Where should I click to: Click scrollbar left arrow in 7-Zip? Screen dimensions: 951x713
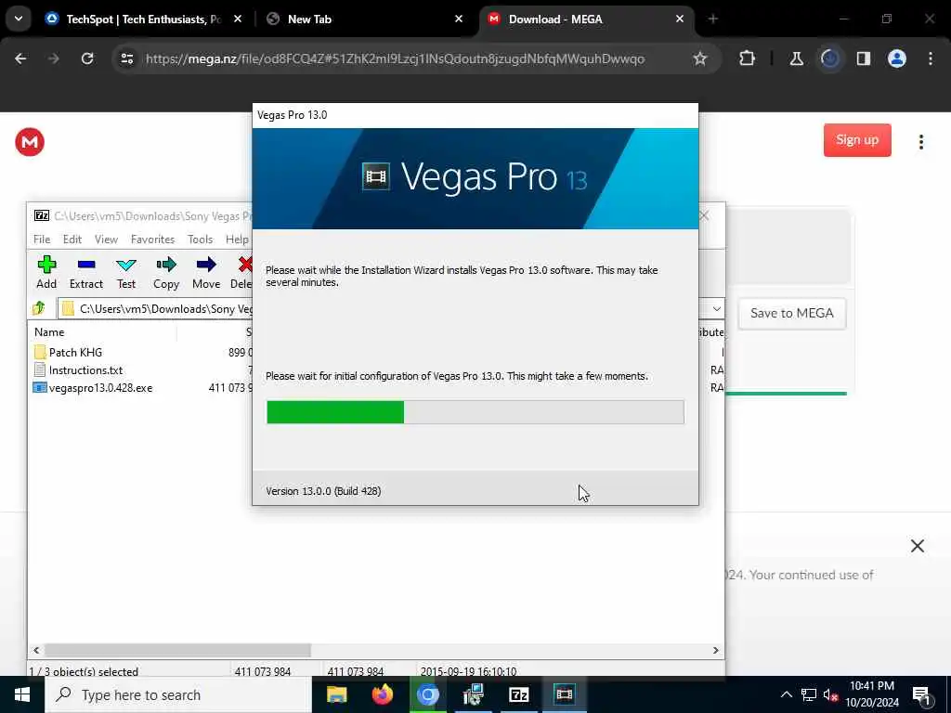[36, 650]
